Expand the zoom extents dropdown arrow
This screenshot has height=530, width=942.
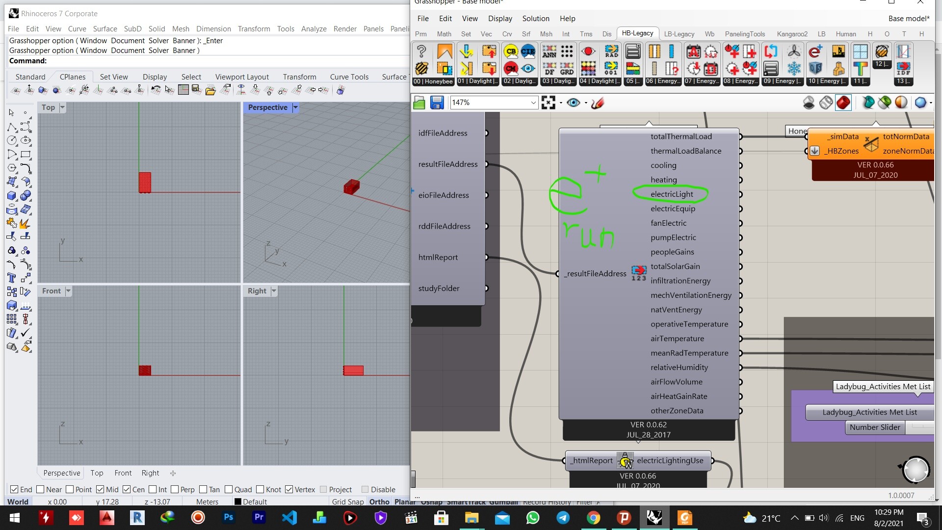[x=560, y=103]
